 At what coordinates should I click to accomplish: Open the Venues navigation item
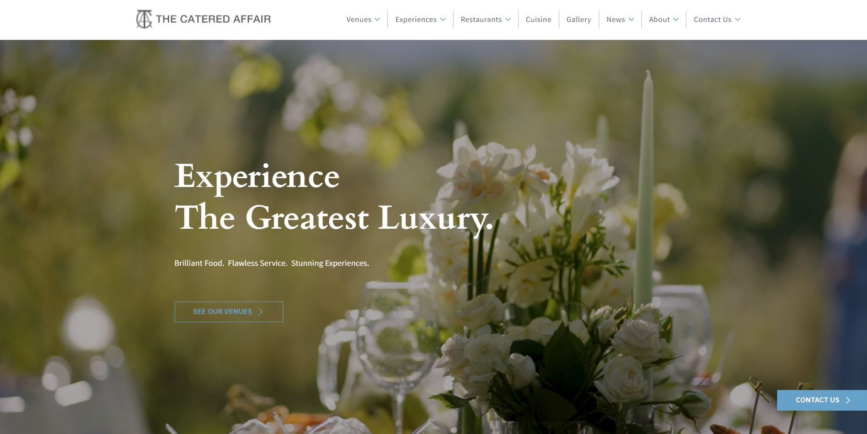(359, 19)
